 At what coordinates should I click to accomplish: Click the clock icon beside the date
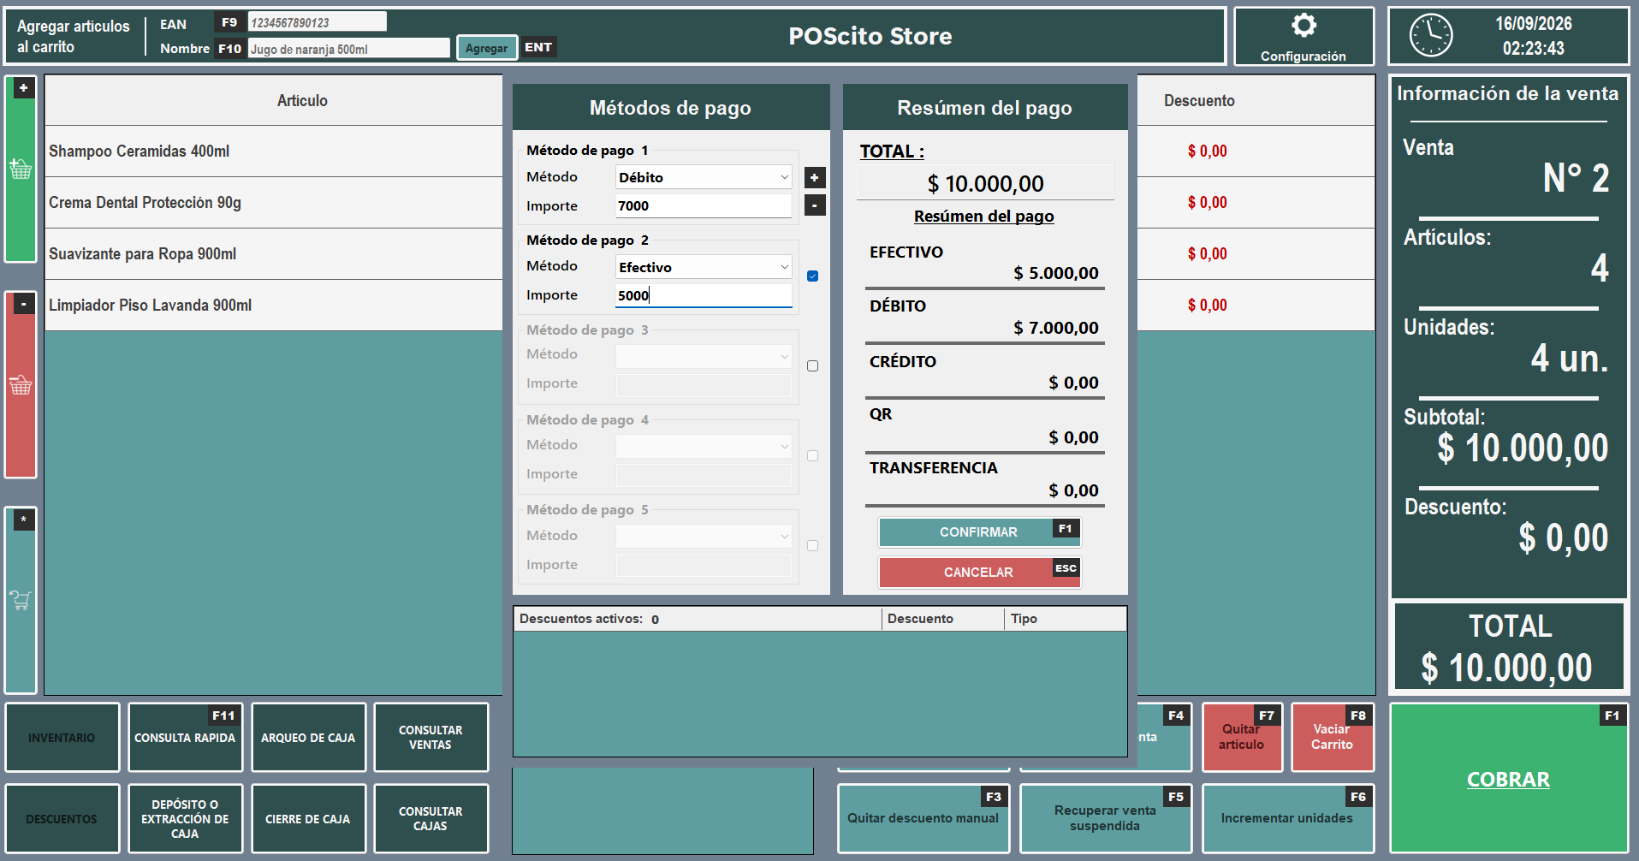(1431, 36)
